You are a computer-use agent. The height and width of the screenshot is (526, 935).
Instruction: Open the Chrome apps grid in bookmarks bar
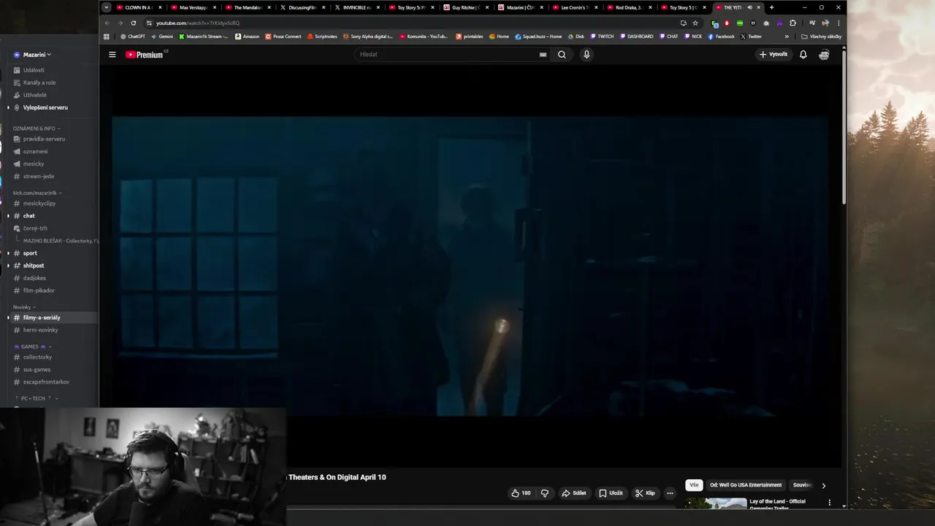click(x=107, y=37)
